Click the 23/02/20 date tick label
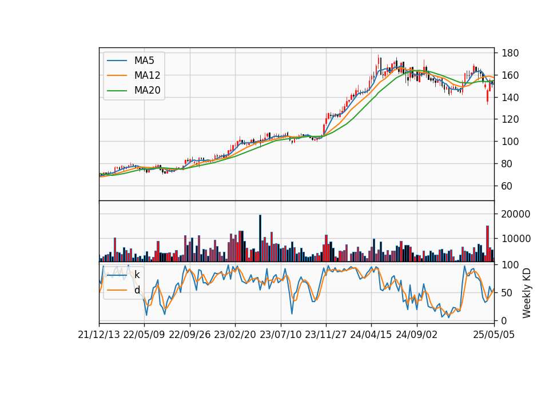This screenshot has width=549, height=394. click(x=235, y=335)
